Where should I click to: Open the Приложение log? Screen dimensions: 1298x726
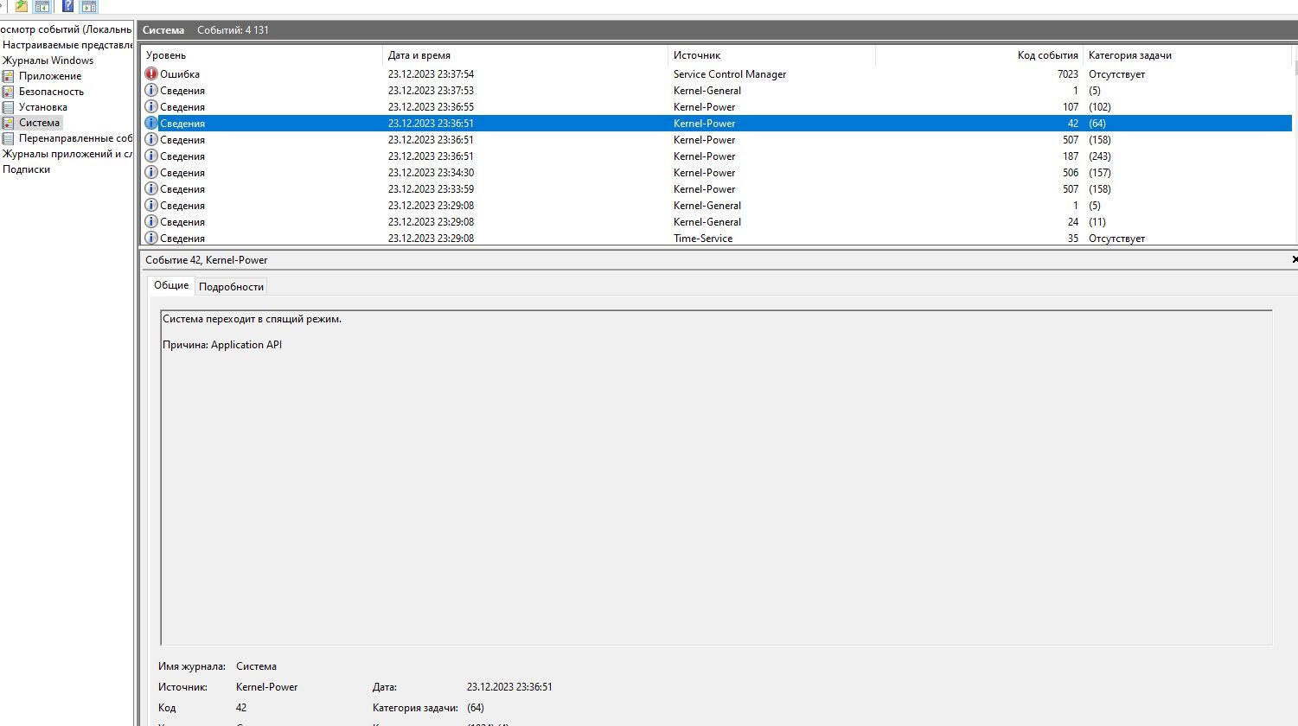pos(50,76)
